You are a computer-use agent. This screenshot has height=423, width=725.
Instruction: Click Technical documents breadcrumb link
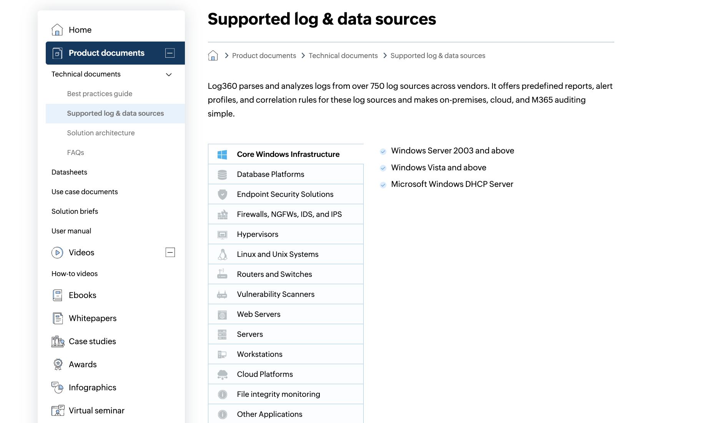click(x=343, y=56)
